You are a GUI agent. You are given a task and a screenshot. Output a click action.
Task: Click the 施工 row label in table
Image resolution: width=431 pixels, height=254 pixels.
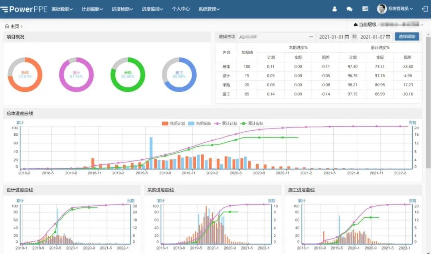(x=226, y=94)
